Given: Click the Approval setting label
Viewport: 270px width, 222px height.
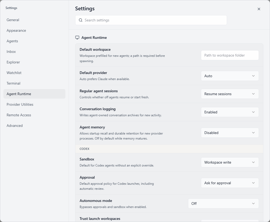Looking at the screenshot, I should click(87, 177).
